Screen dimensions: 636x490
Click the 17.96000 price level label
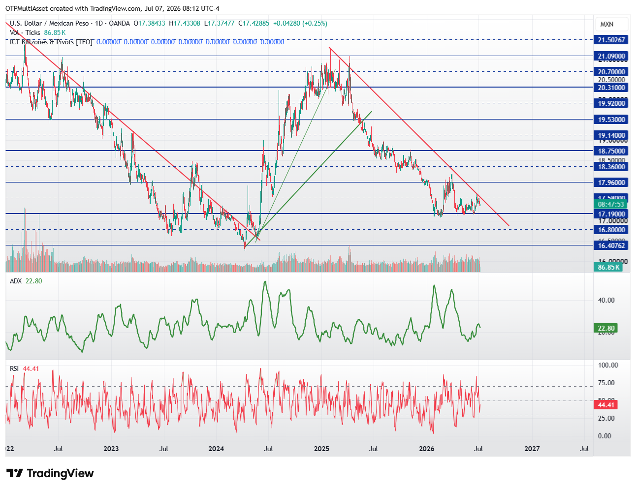pyautogui.click(x=611, y=183)
